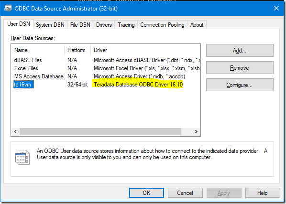Click the right scroll arrow of list
The width and height of the screenshot is (286, 204).
[x=196, y=131]
